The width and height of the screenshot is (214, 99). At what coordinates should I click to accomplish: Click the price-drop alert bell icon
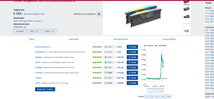99,14
